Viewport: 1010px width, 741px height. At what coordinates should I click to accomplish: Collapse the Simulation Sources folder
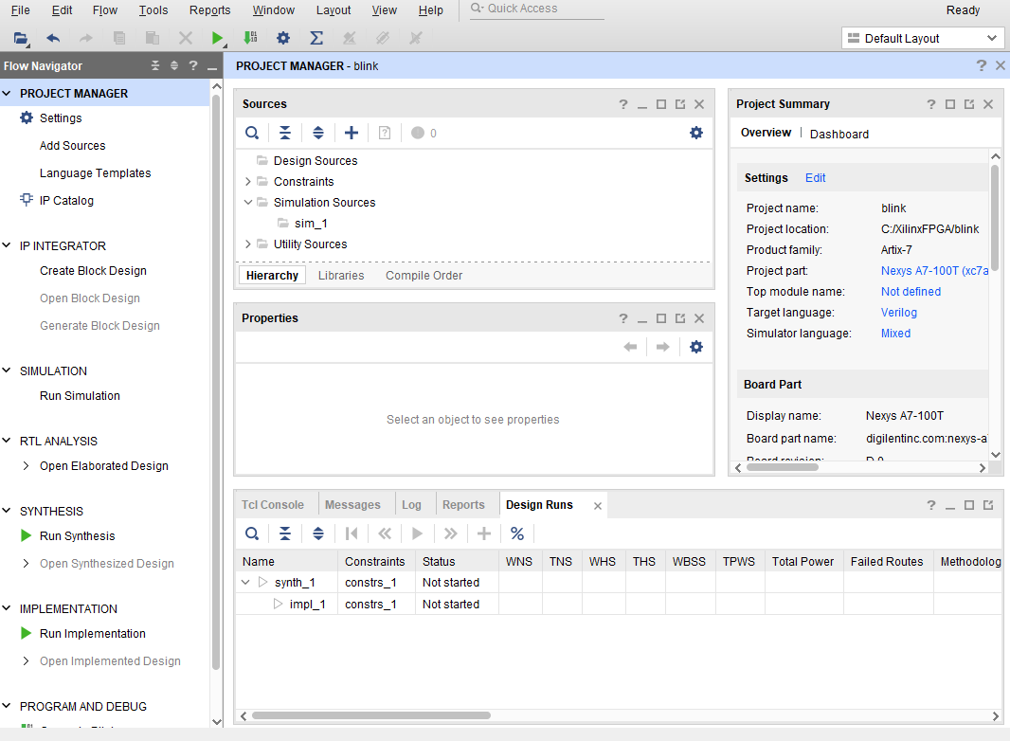248,203
